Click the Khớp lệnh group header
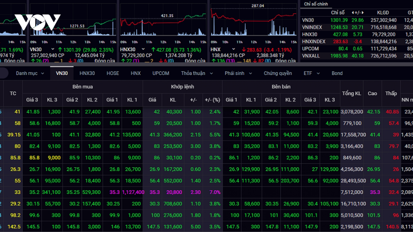Screen dimensions: 413x232 tap(182, 87)
